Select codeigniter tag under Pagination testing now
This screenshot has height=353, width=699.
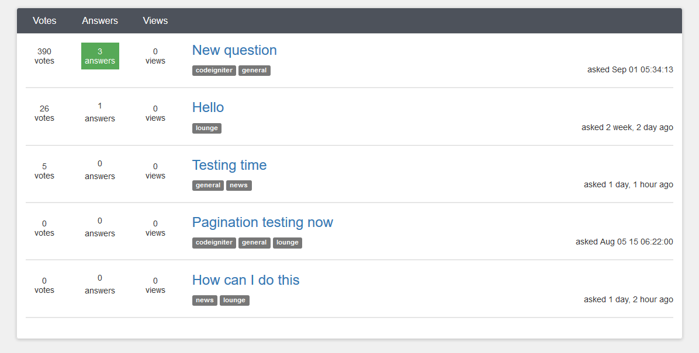pyautogui.click(x=214, y=243)
